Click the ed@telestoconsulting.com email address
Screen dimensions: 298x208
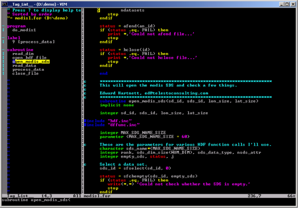[169, 93]
